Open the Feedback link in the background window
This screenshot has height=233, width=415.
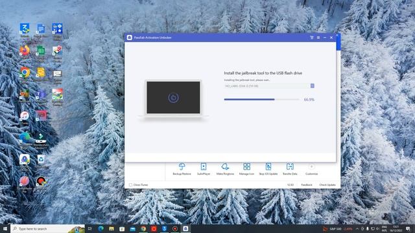(307, 185)
